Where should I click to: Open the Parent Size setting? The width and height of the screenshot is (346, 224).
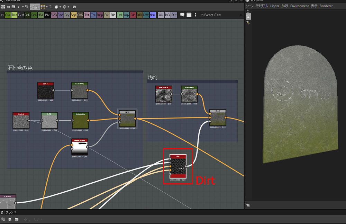pos(212,15)
